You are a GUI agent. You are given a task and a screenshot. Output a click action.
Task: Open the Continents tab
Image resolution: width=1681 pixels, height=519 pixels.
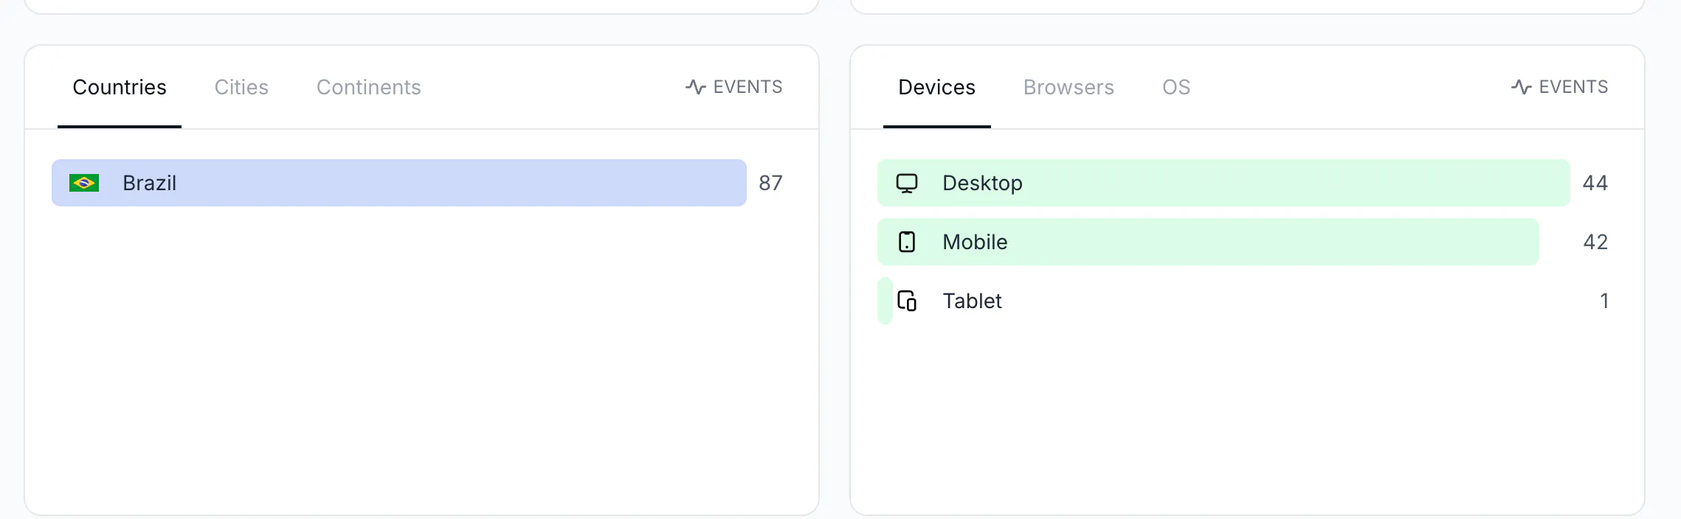pos(368,87)
